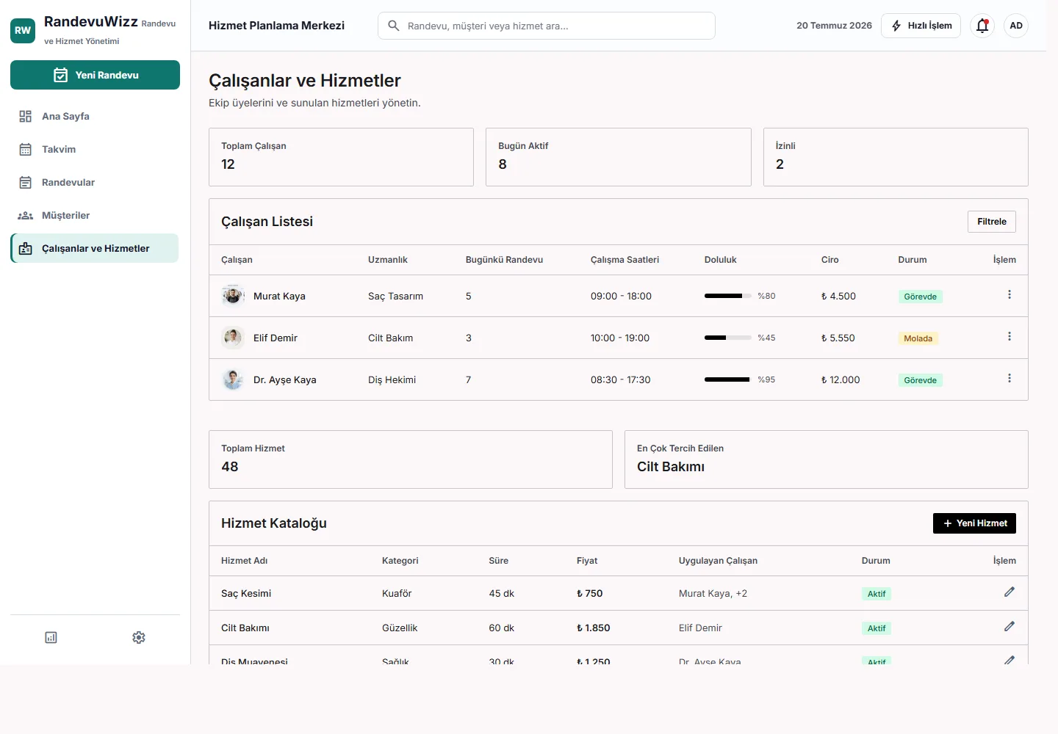Image resolution: width=1058 pixels, height=734 pixels.
Task: Open Elif Demir's row actions menu
Action: tap(1010, 336)
